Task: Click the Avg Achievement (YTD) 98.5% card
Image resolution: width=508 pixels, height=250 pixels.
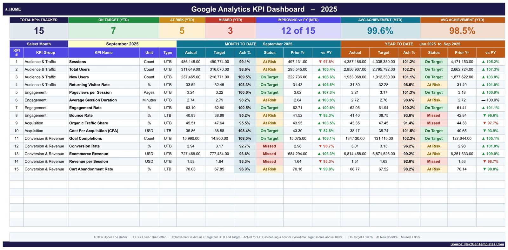Action: coord(462,31)
